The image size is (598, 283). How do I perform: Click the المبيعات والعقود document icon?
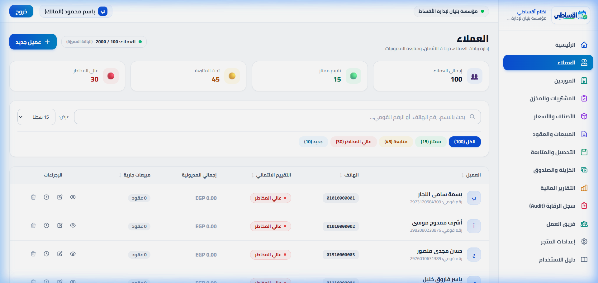click(x=584, y=134)
